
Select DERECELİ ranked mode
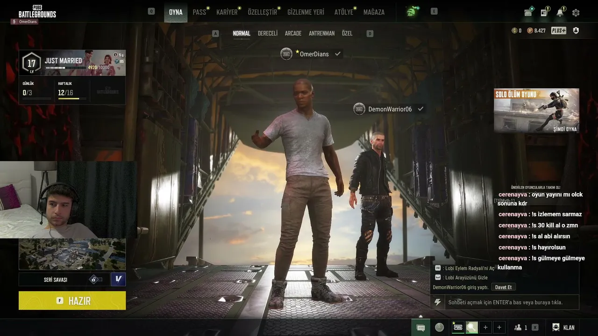coord(268,34)
